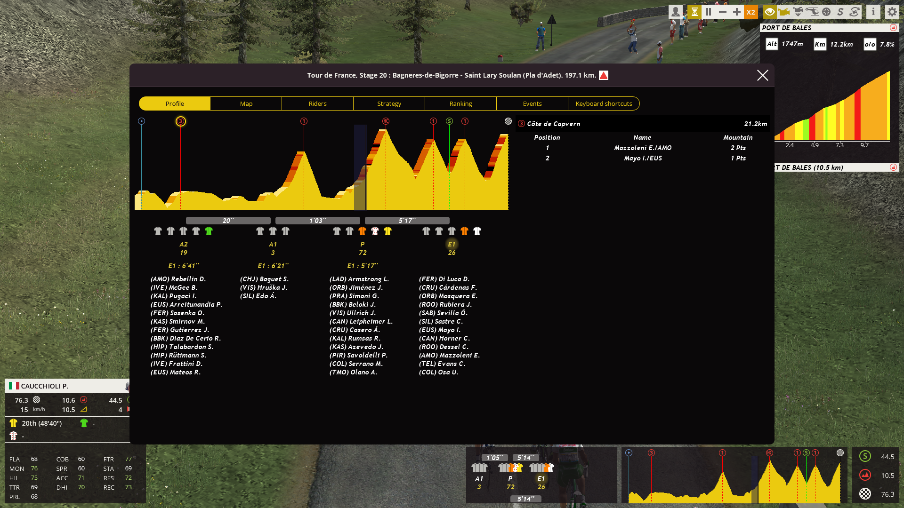The height and width of the screenshot is (508, 904).
Task: Pause the race simulation
Action: pyautogui.click(x=709, y=12)
